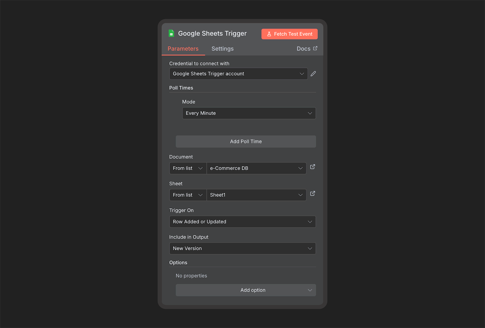Open the Document row's external link icon
This screenshot has height=328, width=485.
pos(312,167)
